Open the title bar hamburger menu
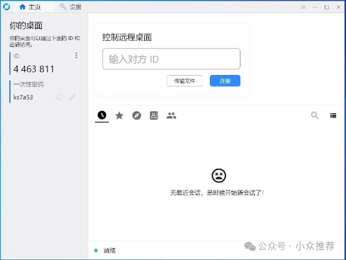Screen dimensions: 346x260 point(304,7)
